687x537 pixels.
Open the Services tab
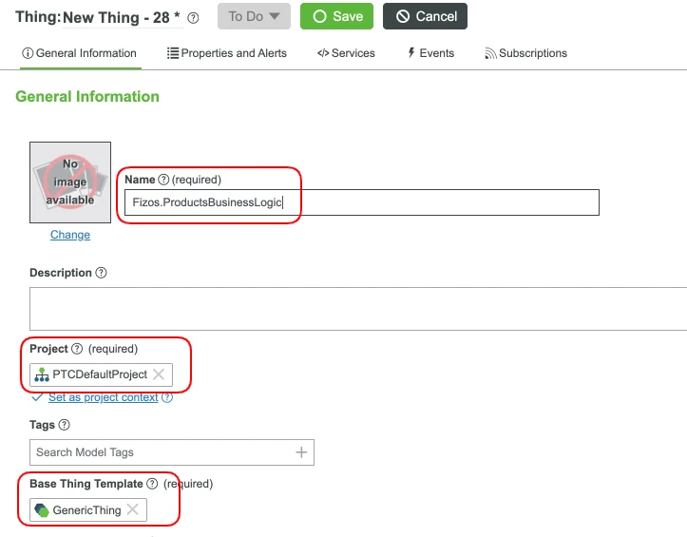[x=346, y=53]
